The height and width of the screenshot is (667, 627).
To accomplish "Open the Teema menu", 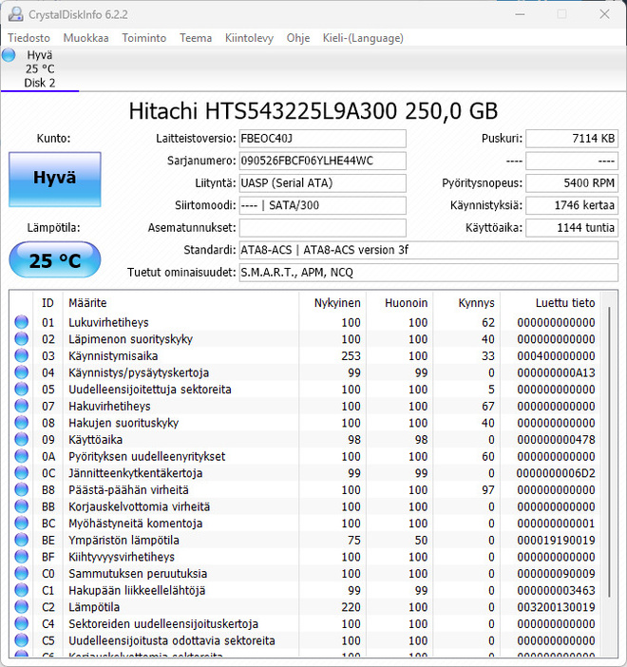I will pos(196,38).
